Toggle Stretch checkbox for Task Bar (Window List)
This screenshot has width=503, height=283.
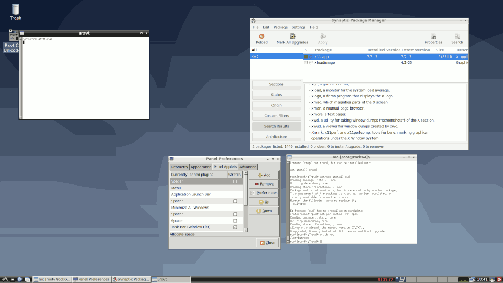click(235, 227)
